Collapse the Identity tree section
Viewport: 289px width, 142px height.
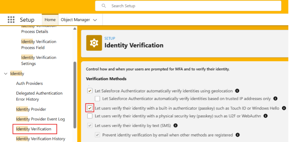pyautogui.click(x=6, y=74)
